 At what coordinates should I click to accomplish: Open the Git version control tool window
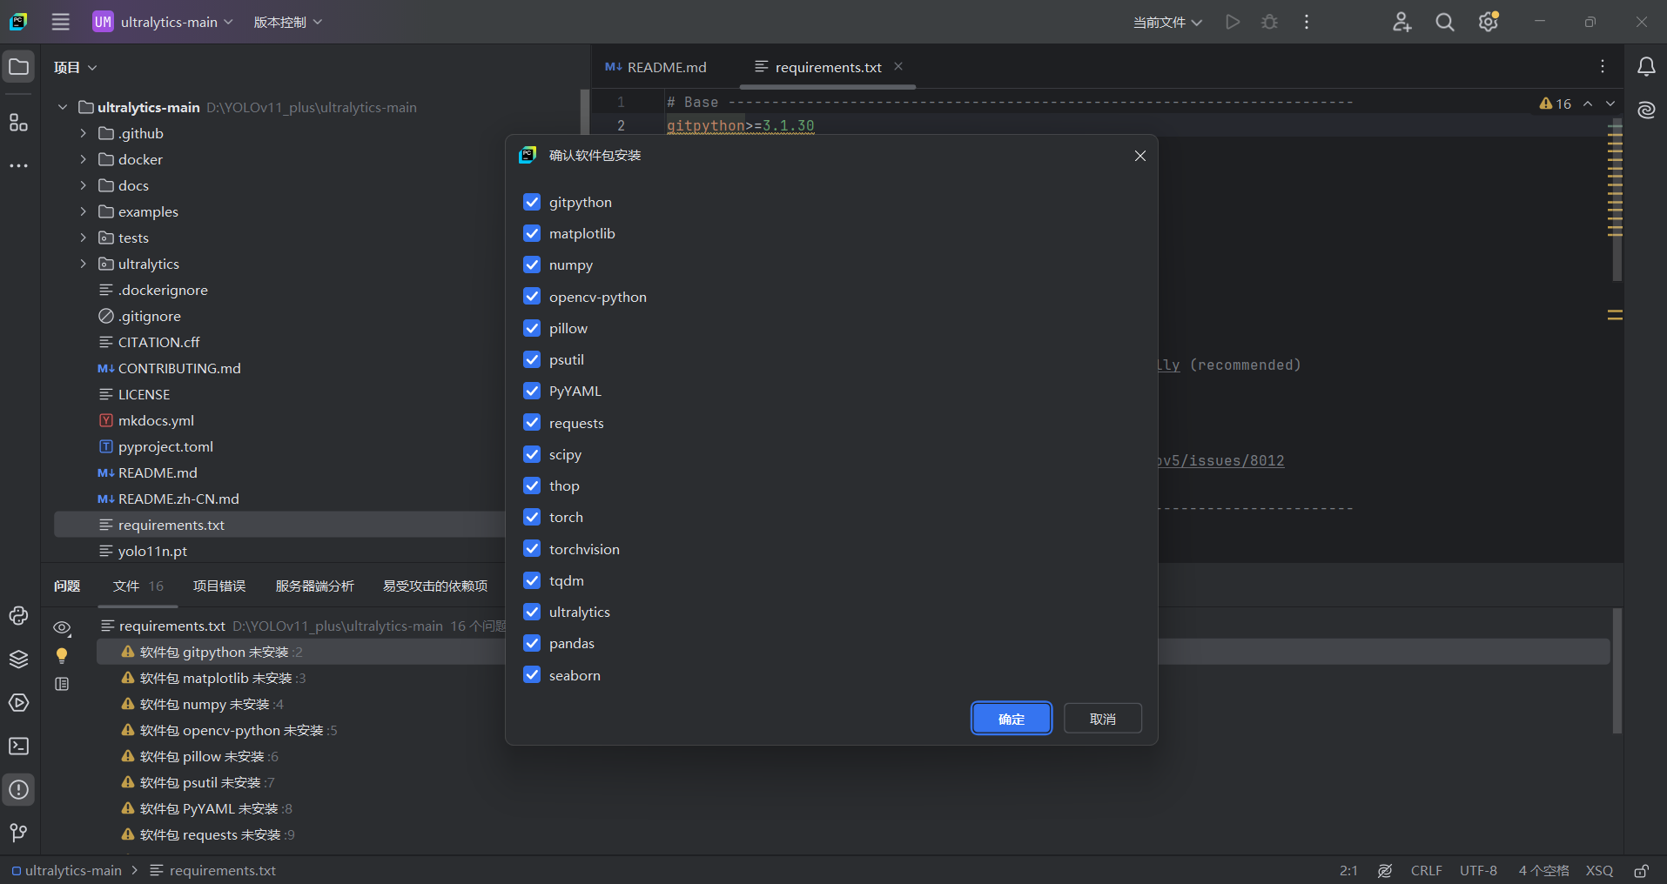[x=18, y=834]
